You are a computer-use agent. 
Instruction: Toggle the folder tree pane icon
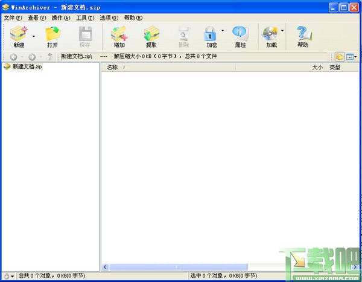click(340, 57)
